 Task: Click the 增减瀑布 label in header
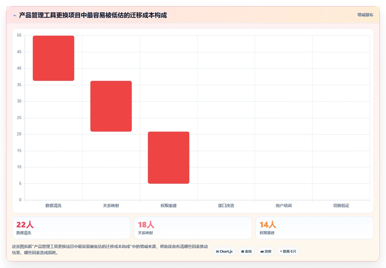(x=365, y=15)
